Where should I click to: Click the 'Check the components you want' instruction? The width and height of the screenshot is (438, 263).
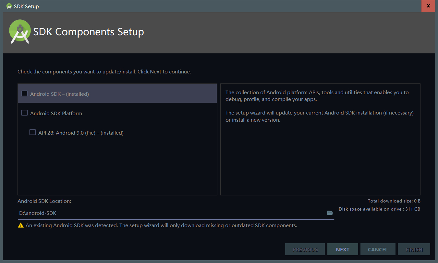click(x=104, y=71)
